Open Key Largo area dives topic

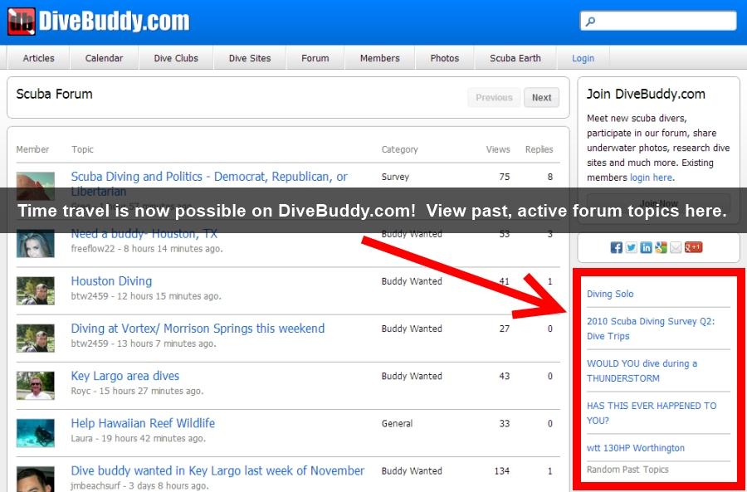[124, 376]
